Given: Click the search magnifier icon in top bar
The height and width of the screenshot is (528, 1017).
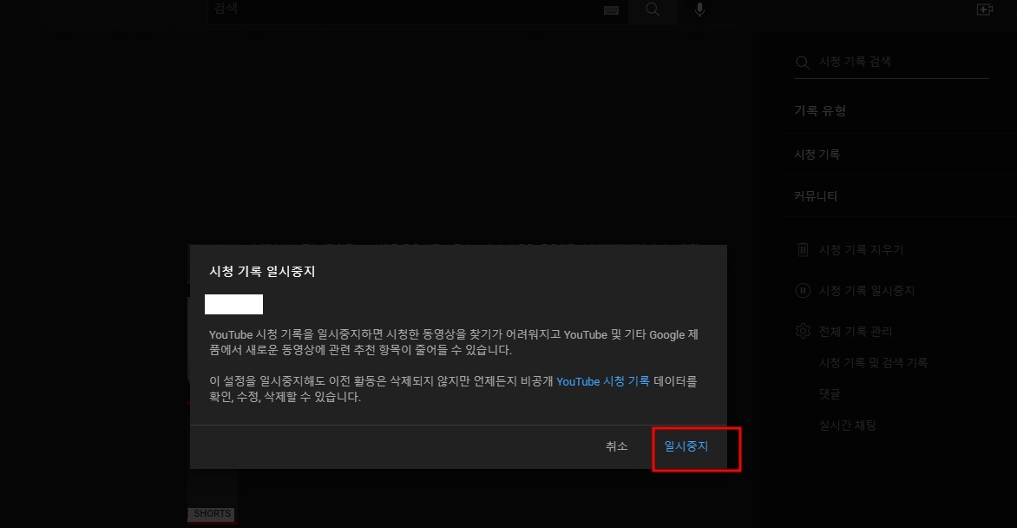Looking at the screenshot, I should (653, 10).
